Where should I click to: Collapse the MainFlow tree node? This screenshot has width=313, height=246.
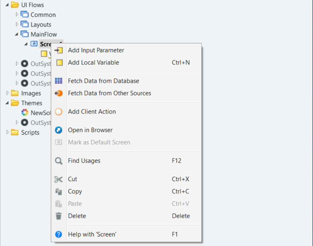tap(17, 34)
